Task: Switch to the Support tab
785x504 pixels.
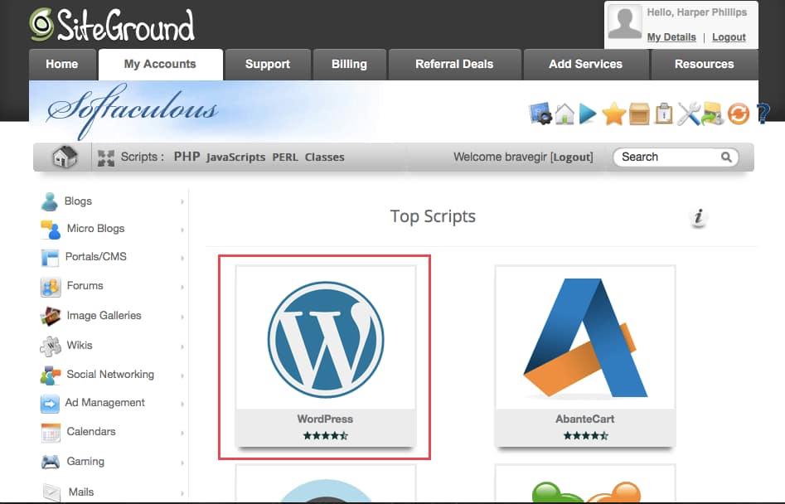Action: [268, 64]
